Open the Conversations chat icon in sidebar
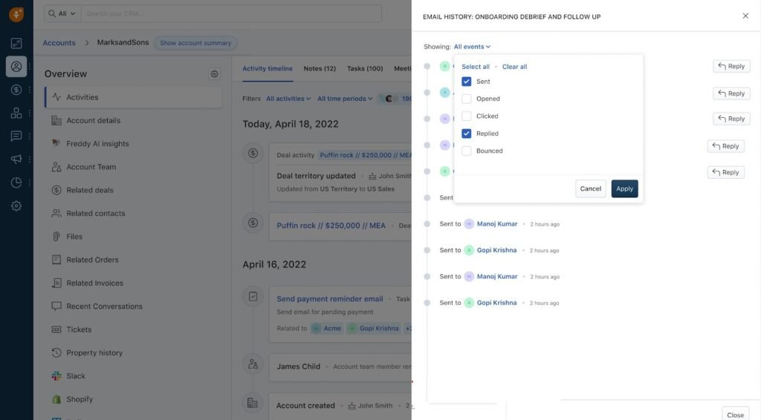 click(16, 137)
